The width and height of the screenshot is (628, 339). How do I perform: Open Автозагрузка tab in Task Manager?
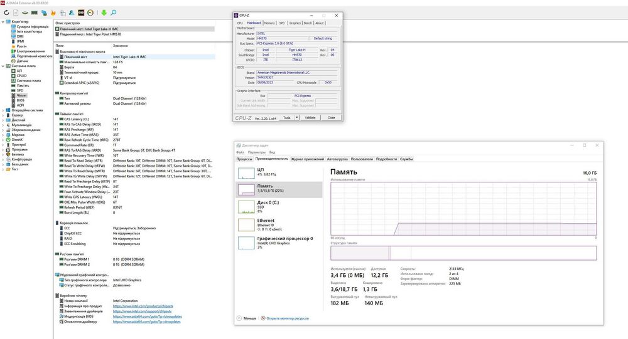337,159
